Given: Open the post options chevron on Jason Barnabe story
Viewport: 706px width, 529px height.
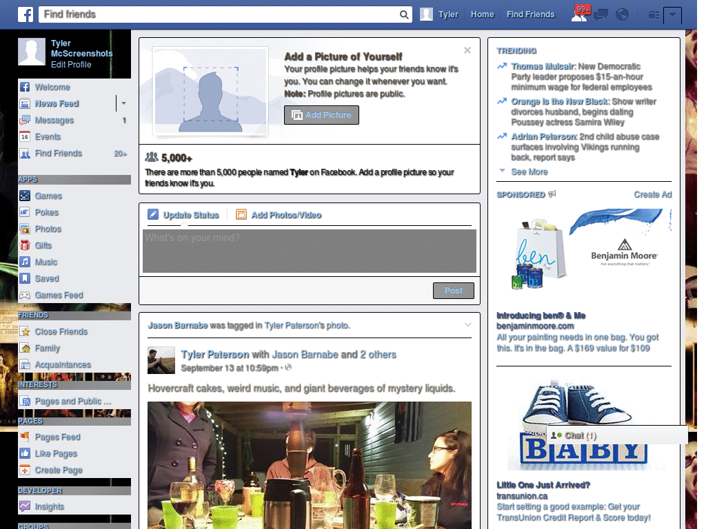Looking at the screenshot, I should coord(468,325).
